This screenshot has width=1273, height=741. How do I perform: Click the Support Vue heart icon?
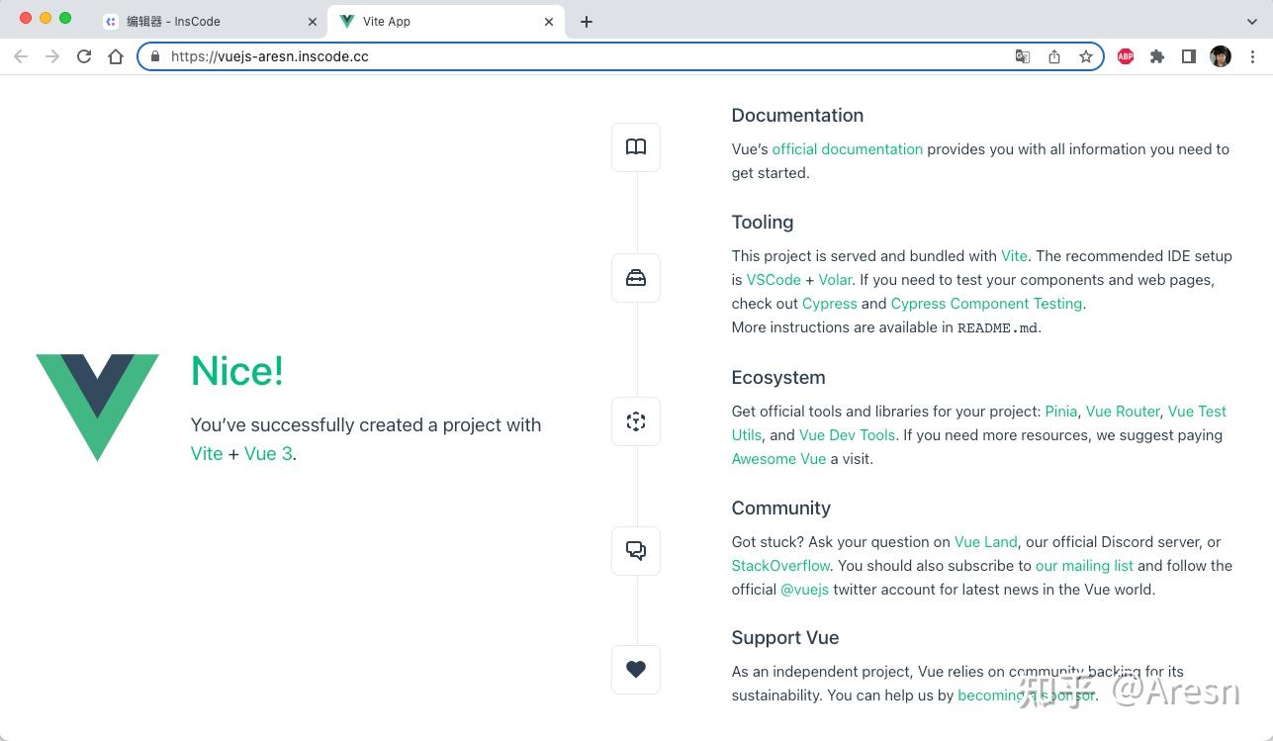636,670
